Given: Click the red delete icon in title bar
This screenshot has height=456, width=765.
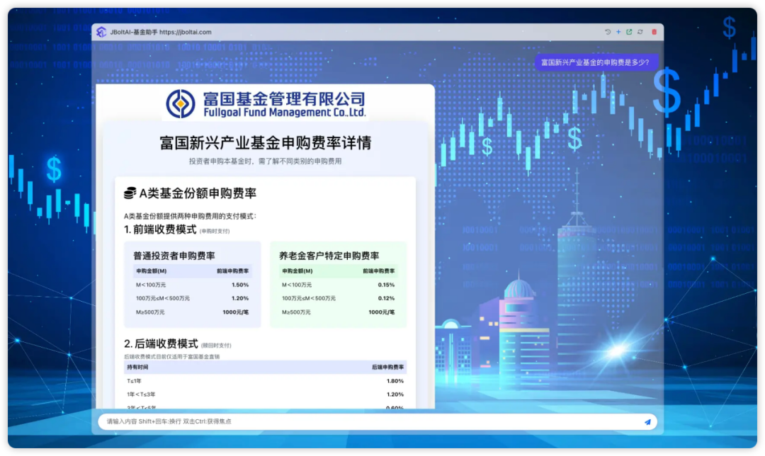Looking at the screenshot, I should coord(654,32).
